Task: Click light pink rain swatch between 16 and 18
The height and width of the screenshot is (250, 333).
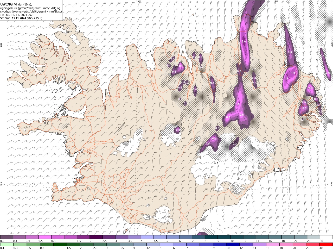Action: [273, 244]
